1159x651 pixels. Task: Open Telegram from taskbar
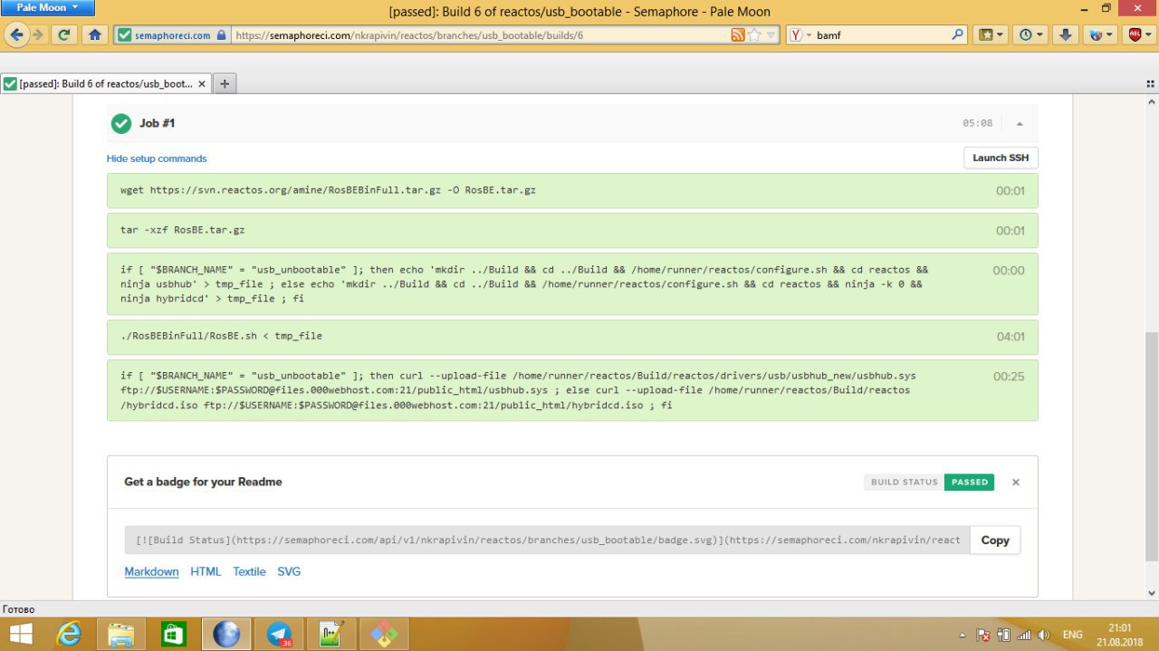(x=279, y=634)
